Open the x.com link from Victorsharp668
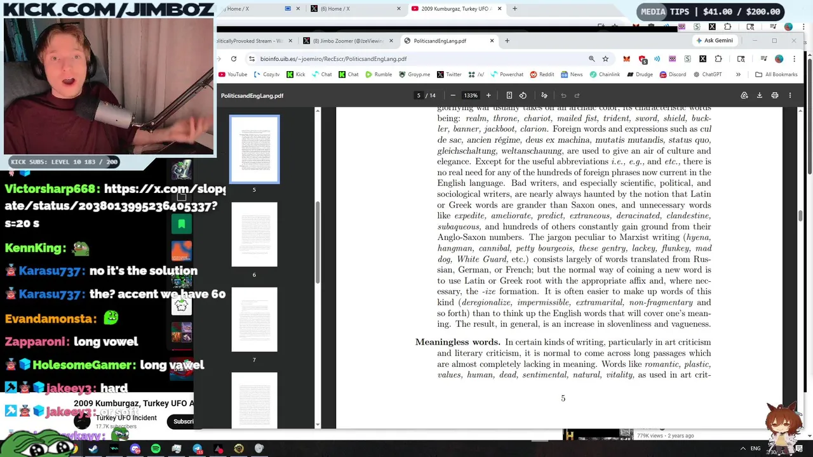 point(114,206)
